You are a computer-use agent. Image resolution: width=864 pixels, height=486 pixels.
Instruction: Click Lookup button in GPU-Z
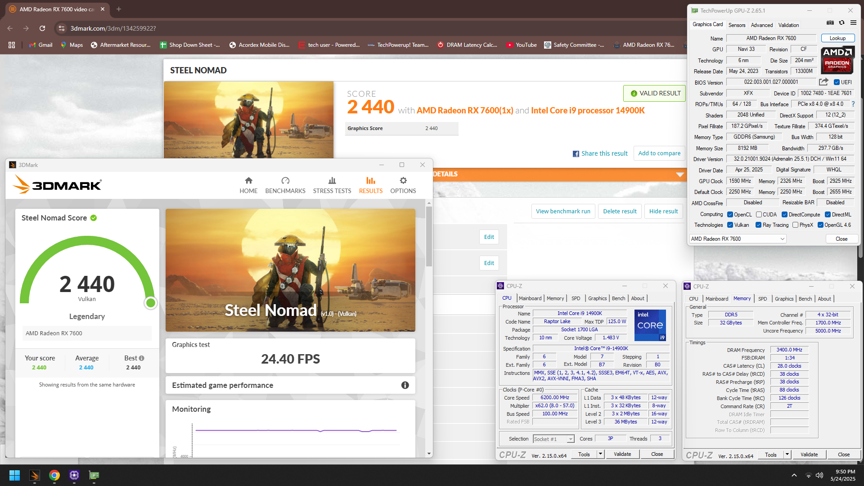[x=837, y=38]
